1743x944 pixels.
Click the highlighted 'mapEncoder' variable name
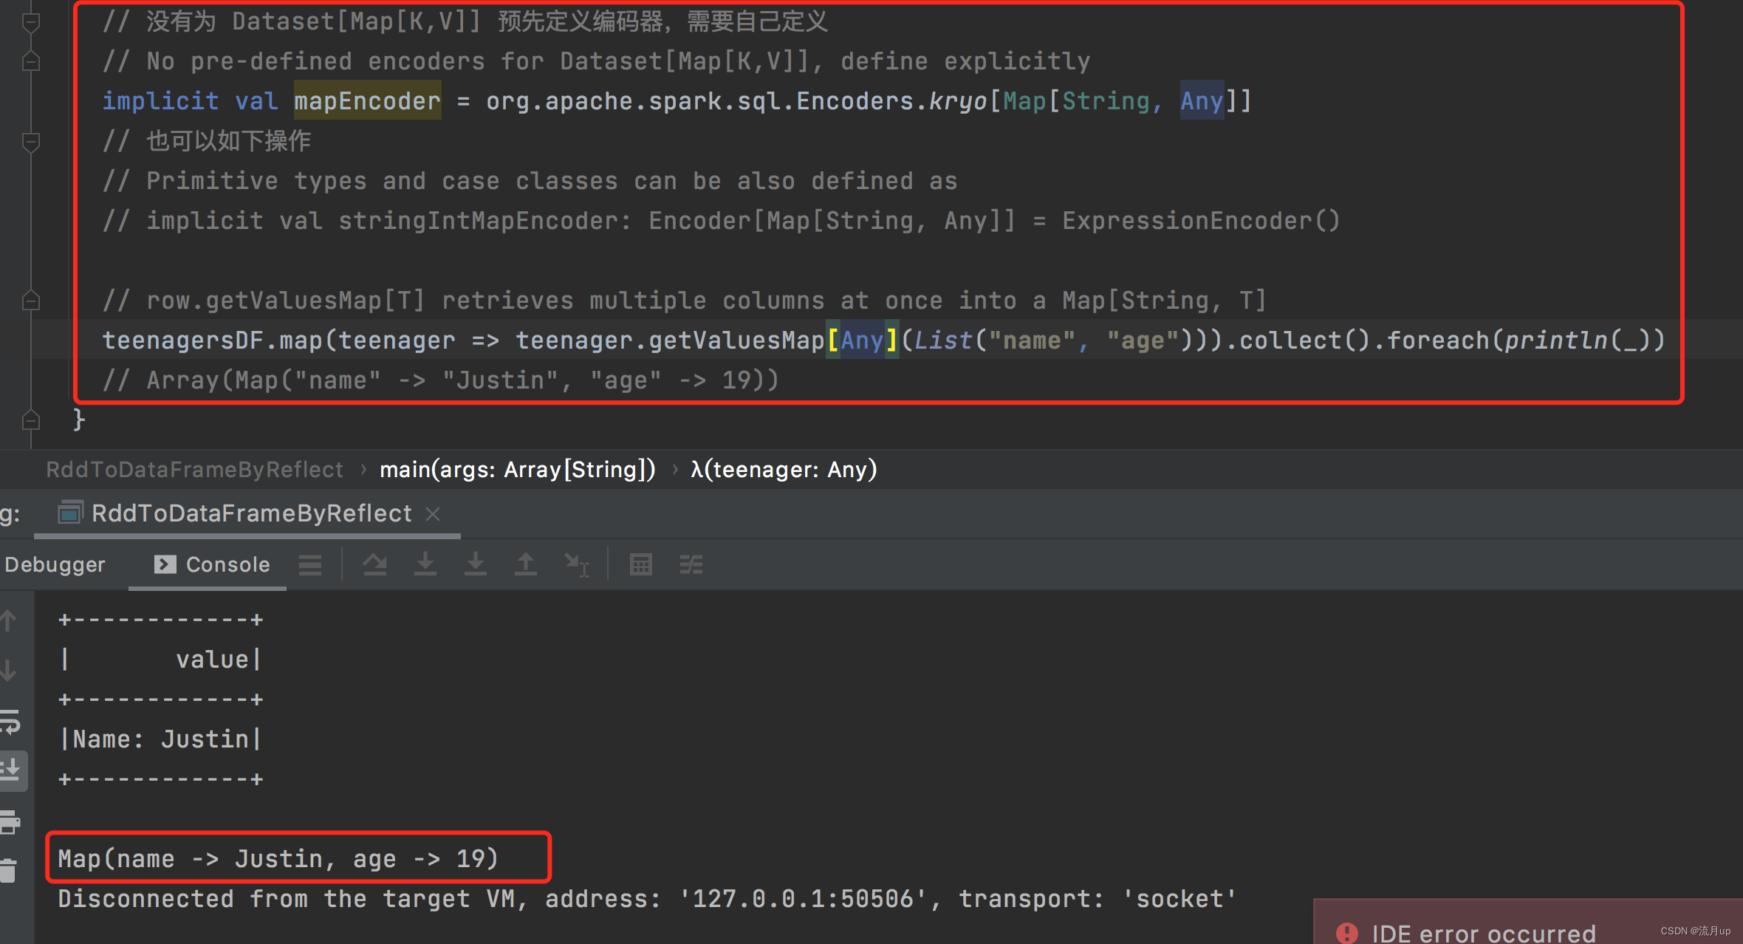point(367,100)
